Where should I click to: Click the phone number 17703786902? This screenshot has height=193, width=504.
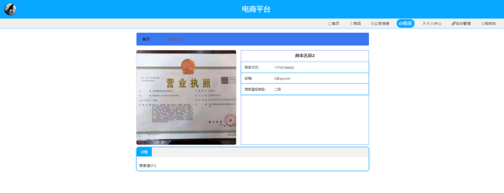[284, 68]
